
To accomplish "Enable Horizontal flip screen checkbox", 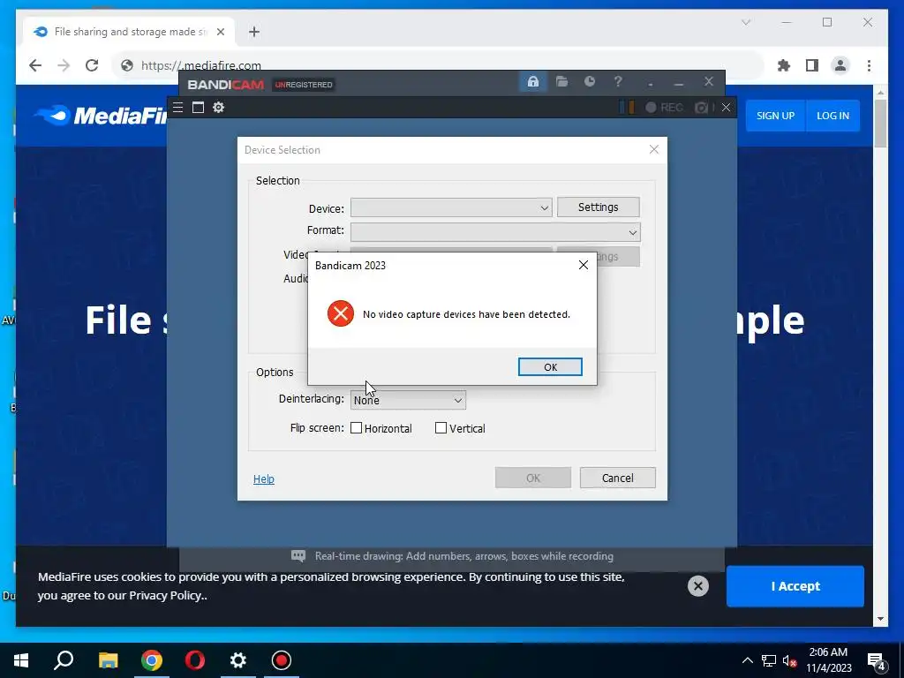I will coord(357,428).
